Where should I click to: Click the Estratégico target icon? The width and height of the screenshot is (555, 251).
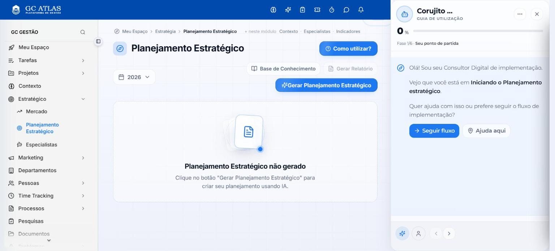11,99
